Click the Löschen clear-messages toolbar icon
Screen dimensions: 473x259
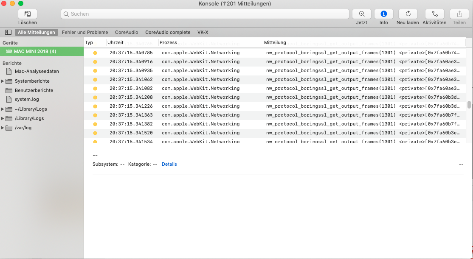pyautogui.click(x=28, y=14)
